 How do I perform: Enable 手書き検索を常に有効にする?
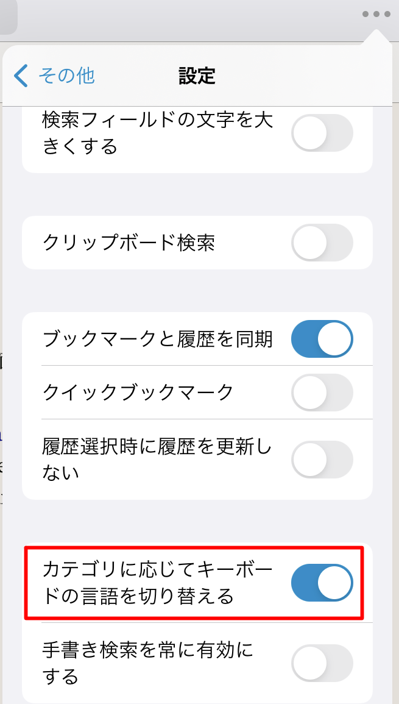point(322,663)
